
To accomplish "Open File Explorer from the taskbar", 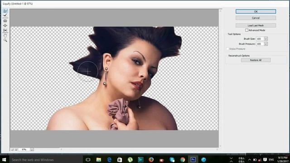I will [99, 160].
